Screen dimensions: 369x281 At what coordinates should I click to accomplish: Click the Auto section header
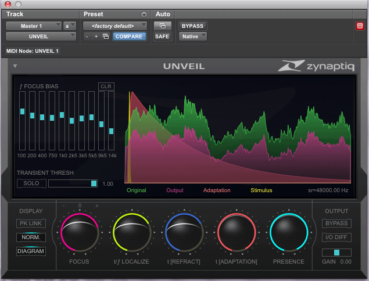coord(163,14)
